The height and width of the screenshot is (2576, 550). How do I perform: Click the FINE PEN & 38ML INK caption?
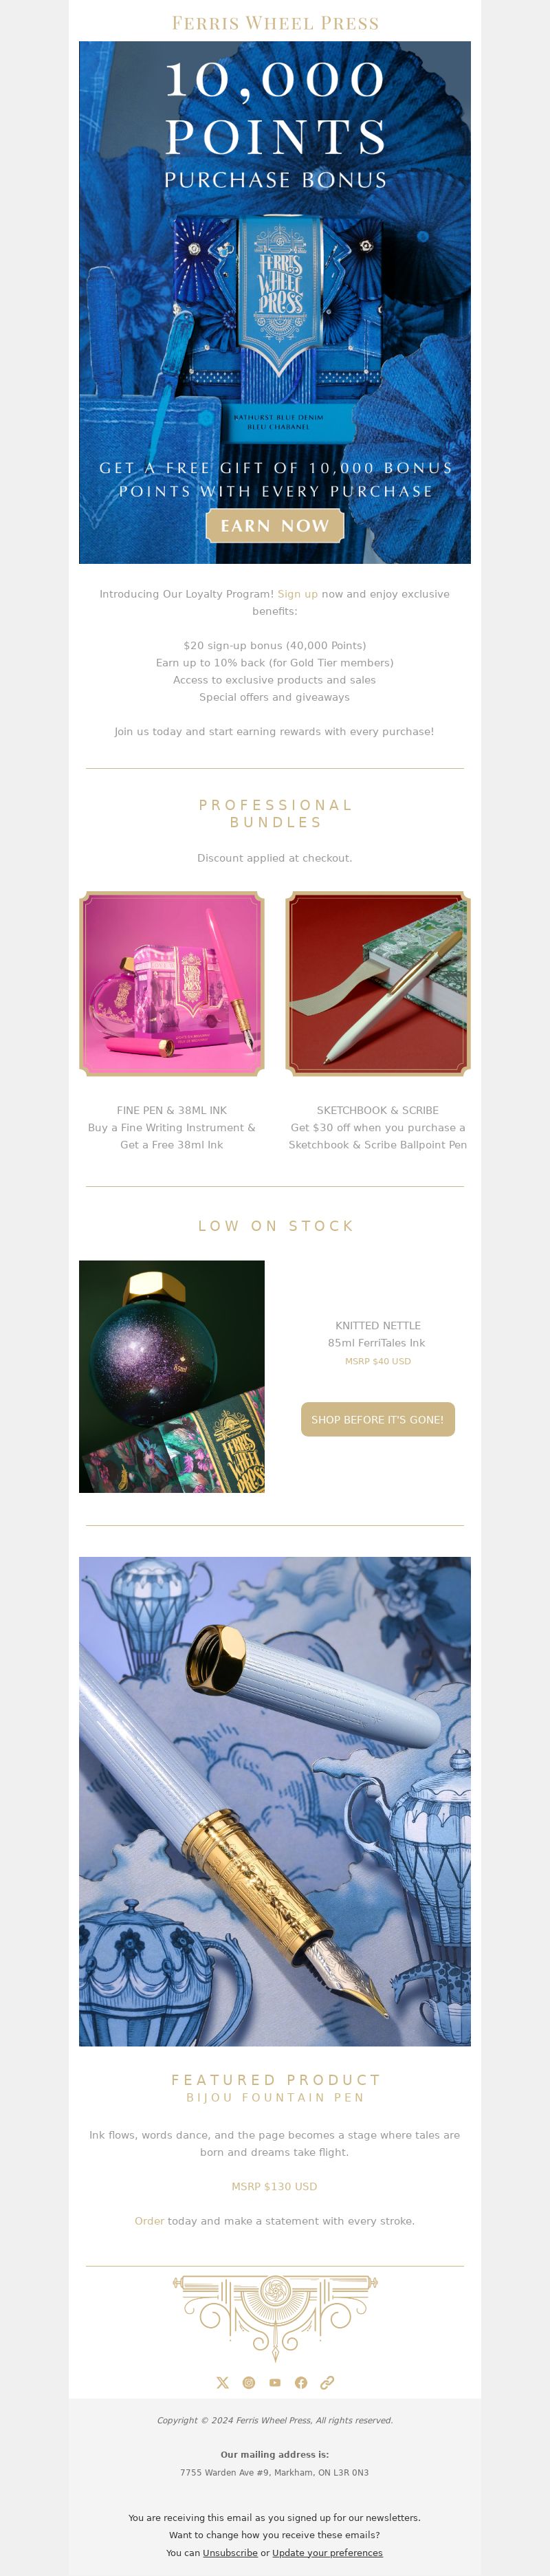click(172, 1110)
